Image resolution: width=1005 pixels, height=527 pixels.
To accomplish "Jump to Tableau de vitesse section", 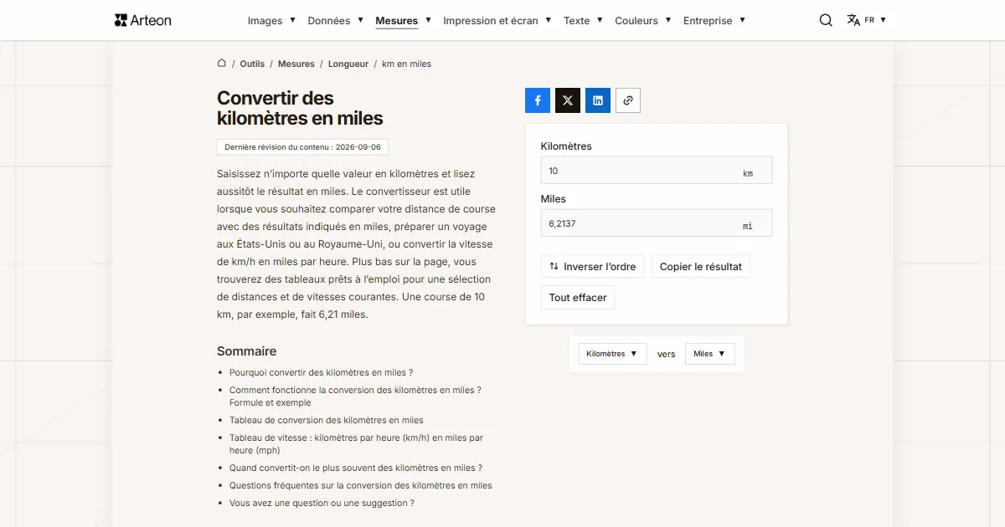I will click(356, 444).
